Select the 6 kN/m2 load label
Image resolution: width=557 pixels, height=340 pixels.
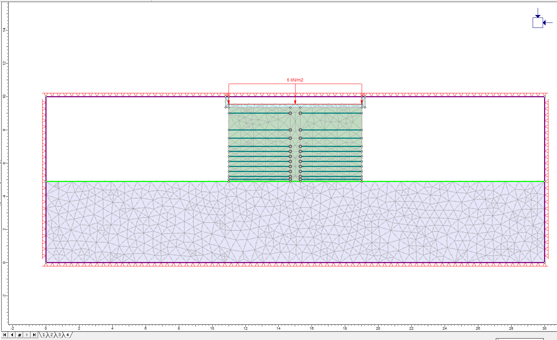click(295, 80)
